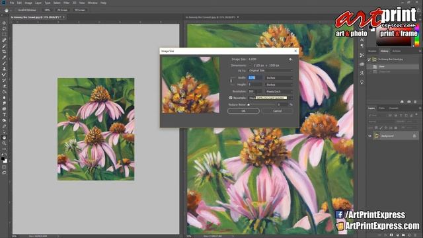
Task: Open the Window menu
Action: point(93,3)
